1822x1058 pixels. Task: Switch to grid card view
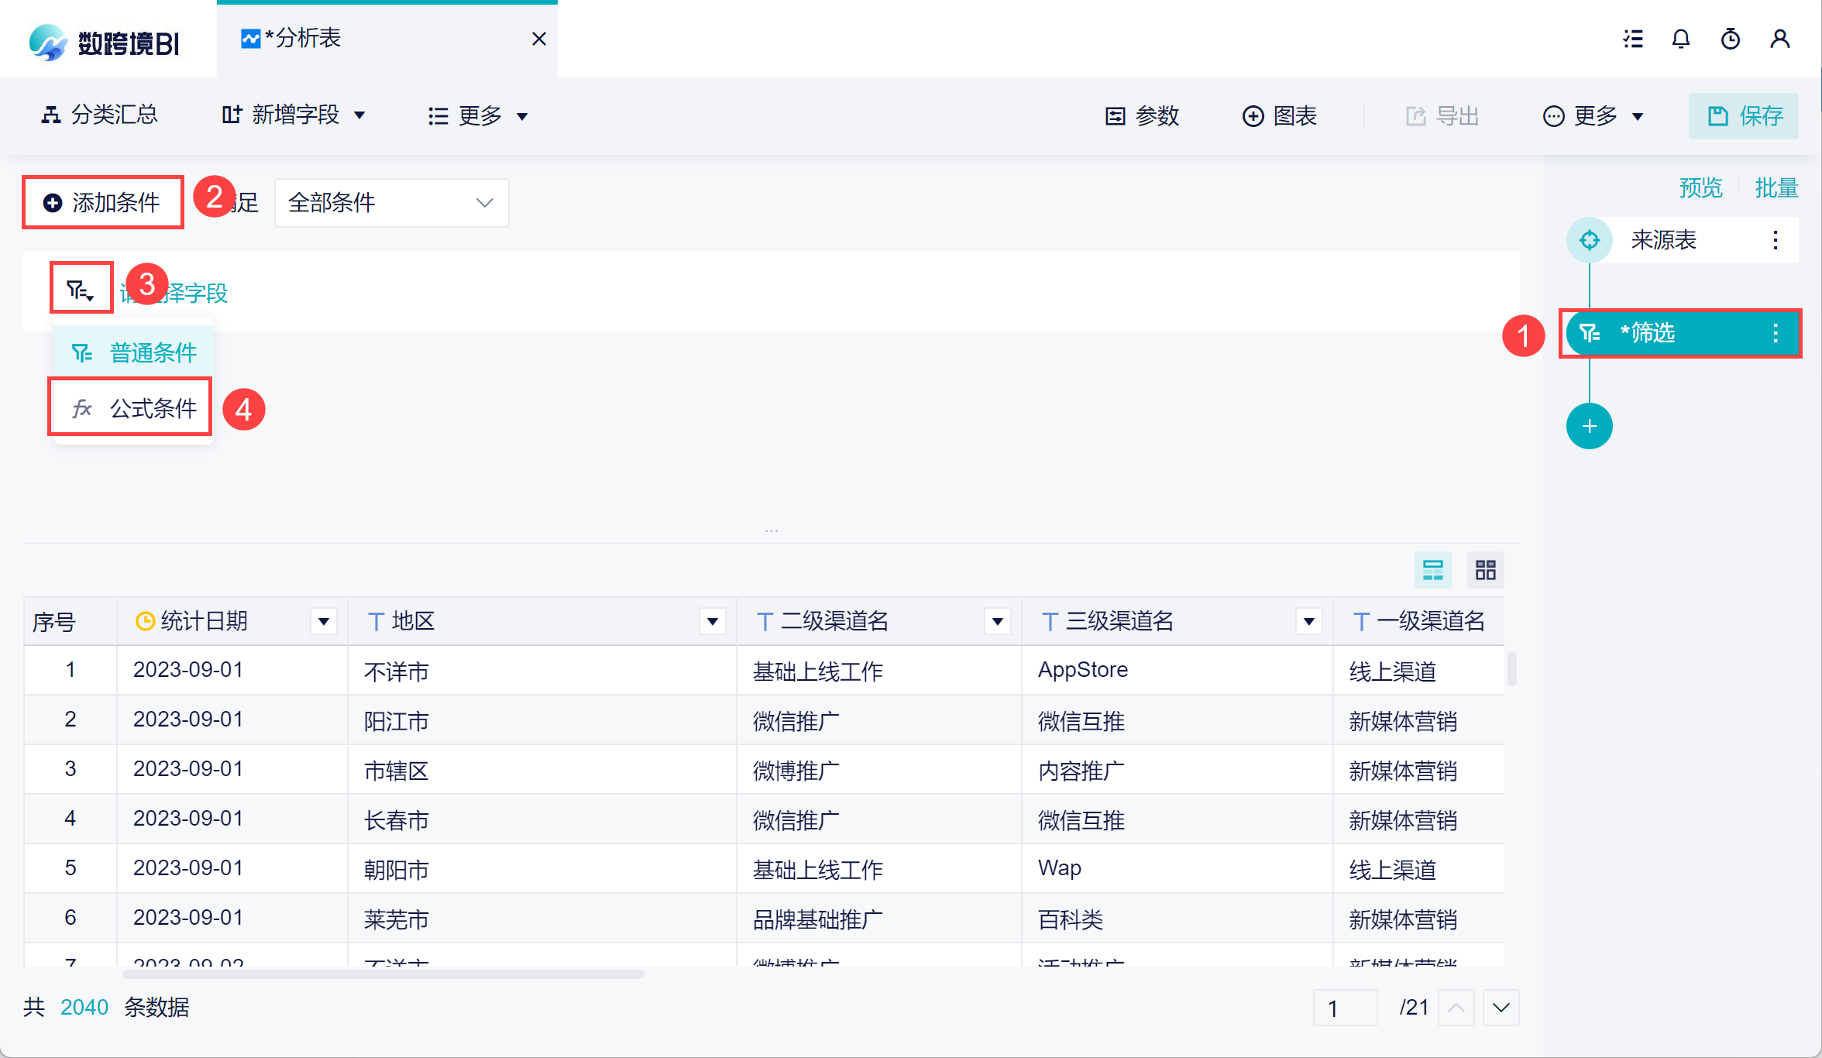pos(1485,571)
